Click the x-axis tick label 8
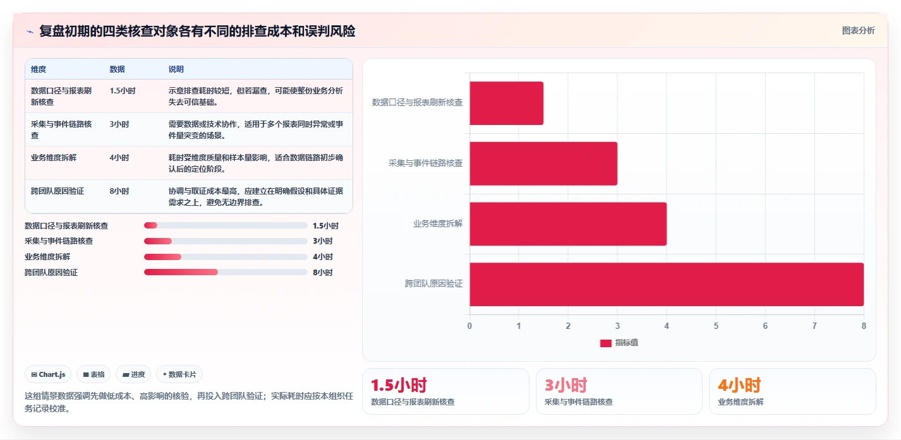 pos(864,326)
